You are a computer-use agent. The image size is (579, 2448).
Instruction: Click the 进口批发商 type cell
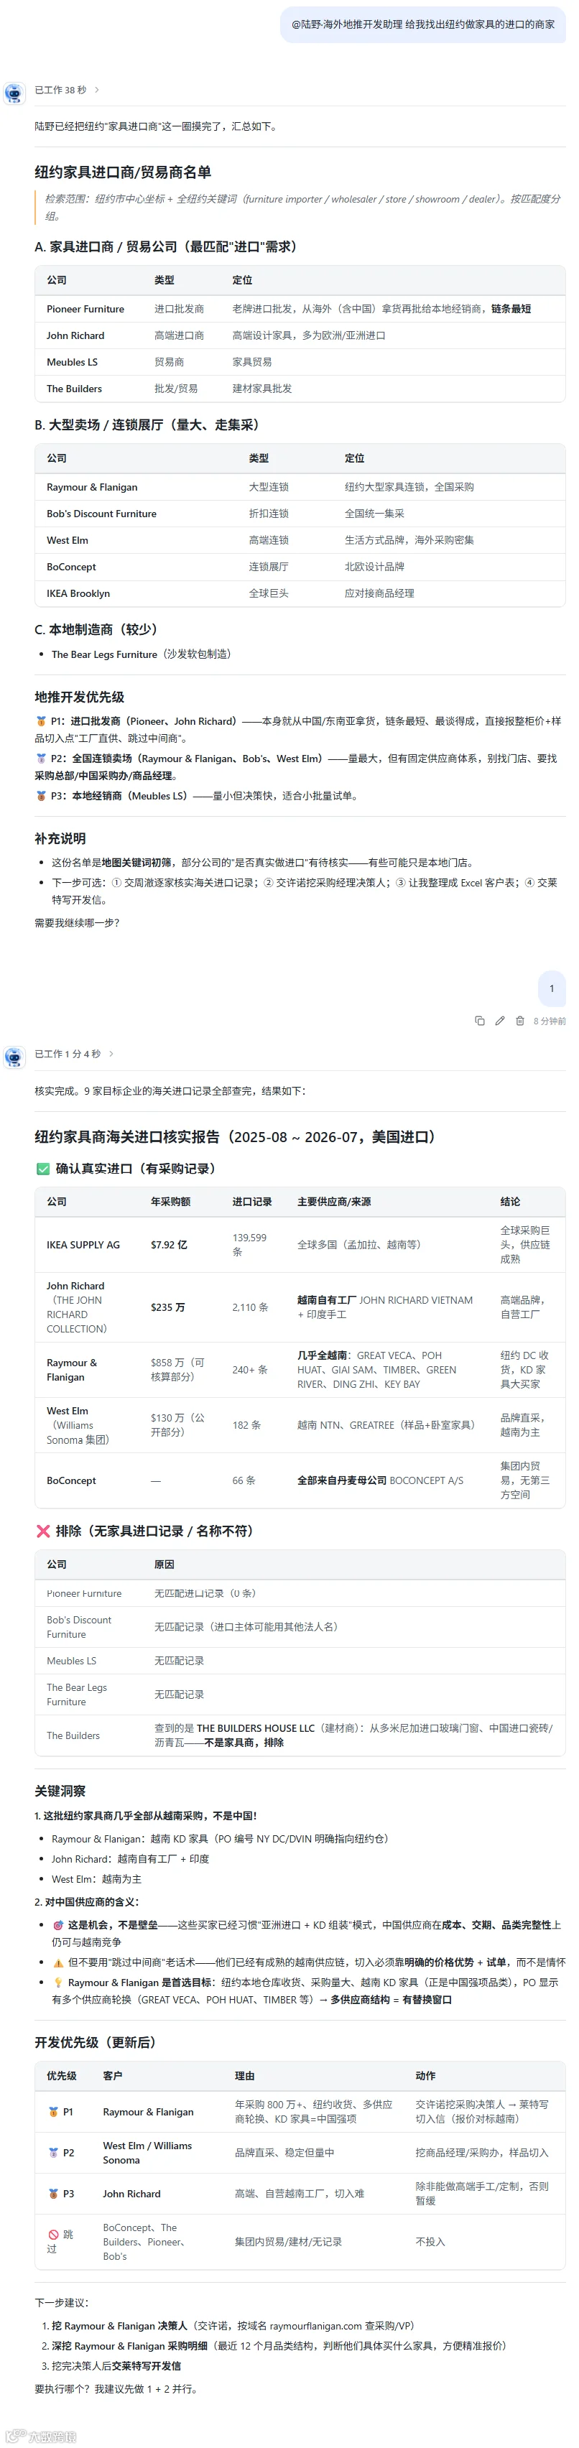click(x=179, y=309)
